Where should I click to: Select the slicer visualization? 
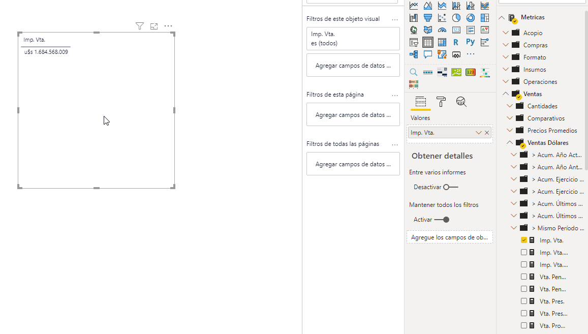click(x=414, y=42)
